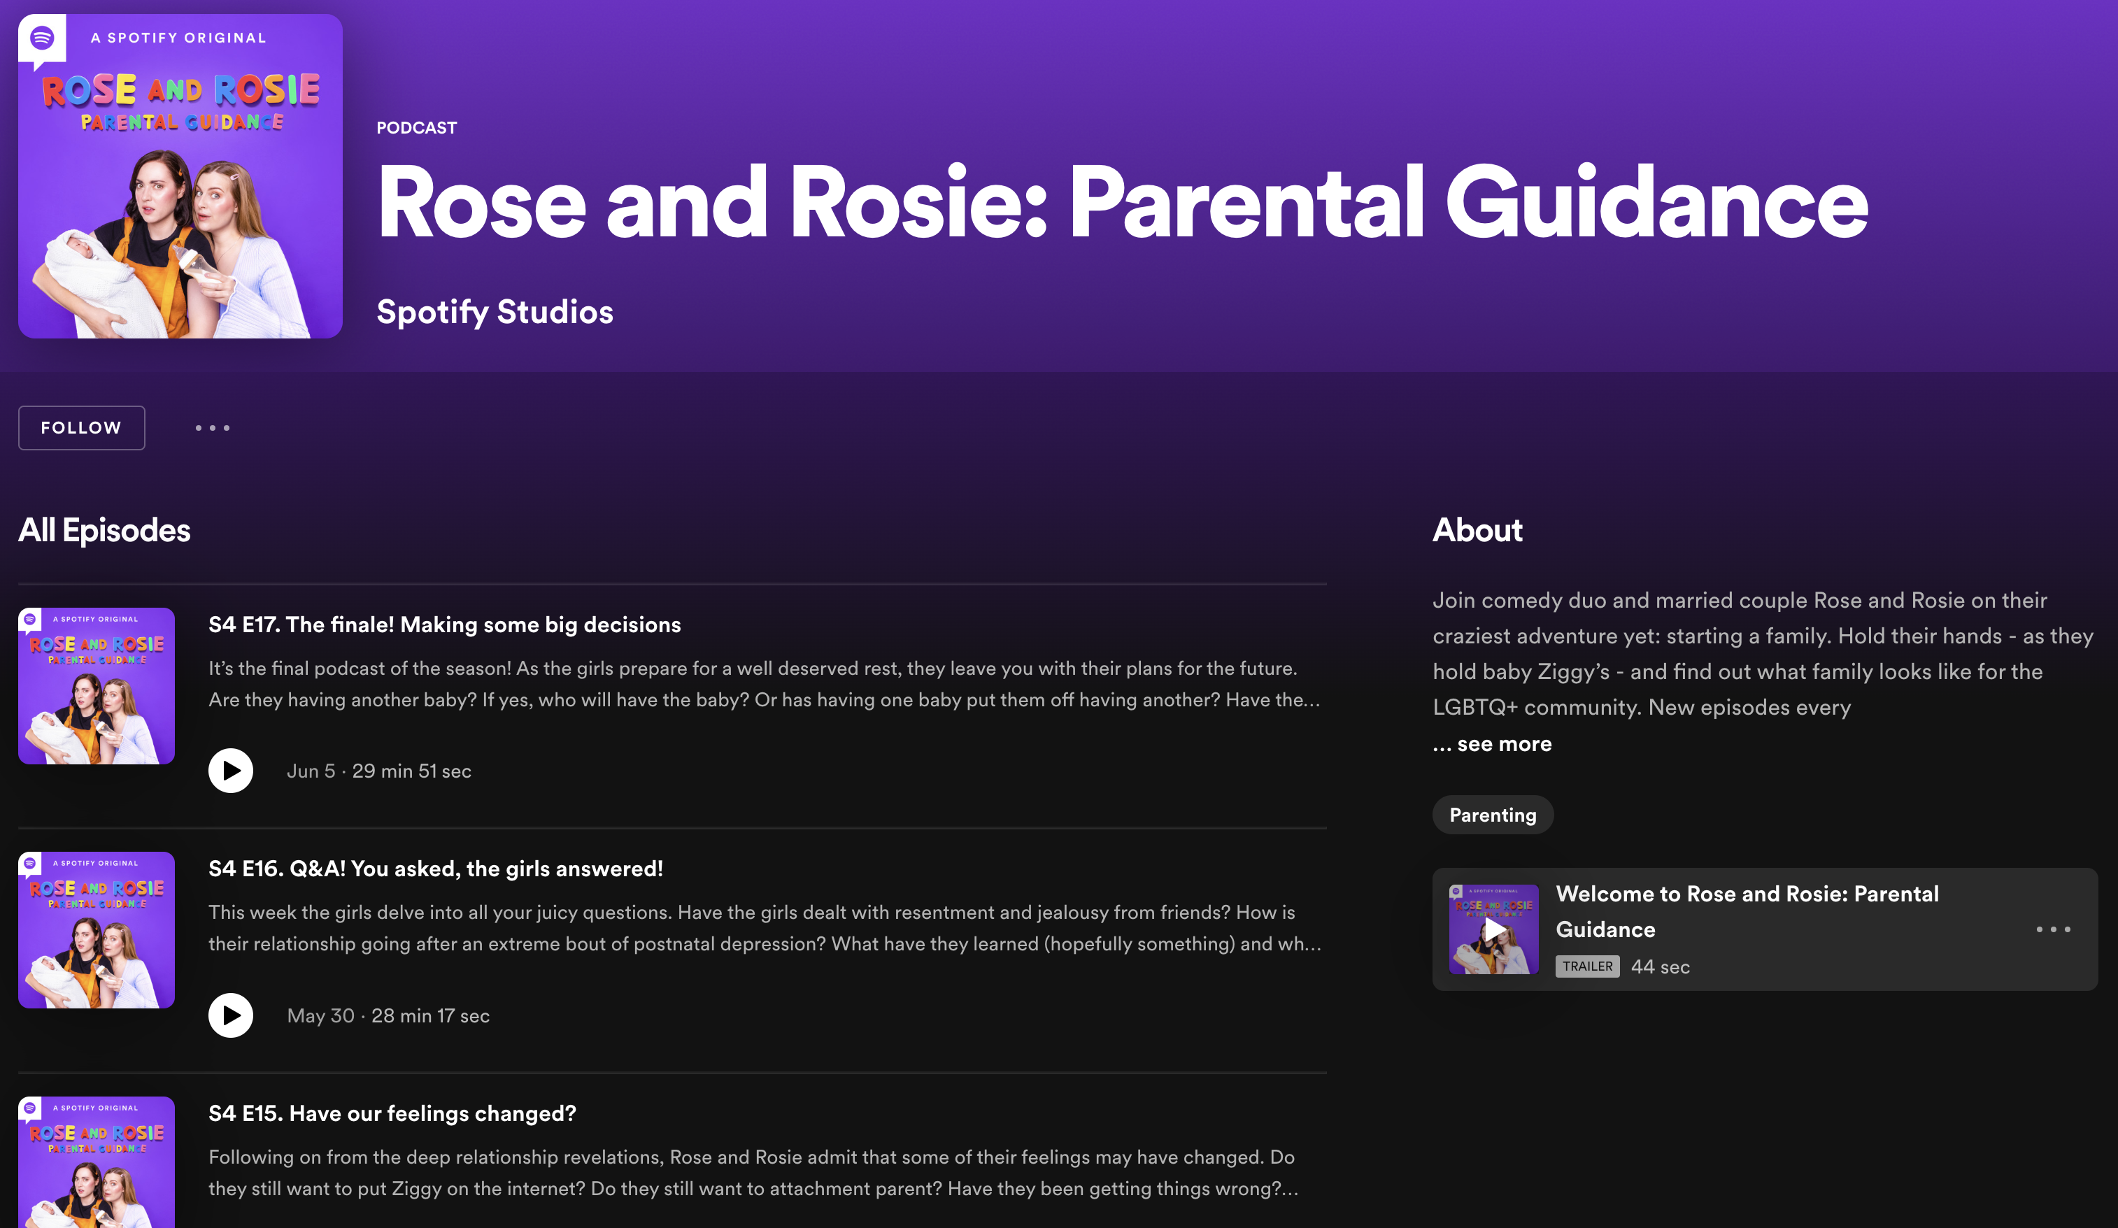This screenshot has height=1228, width=2118.
Task: Open S4 E17 The finale episode title
Action: tap(443, 624)
